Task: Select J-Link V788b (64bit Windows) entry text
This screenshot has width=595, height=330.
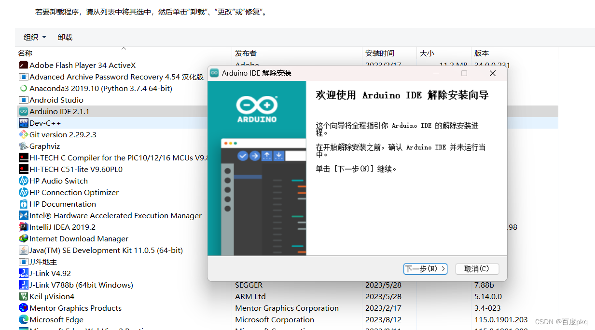Action: (x=81, y=285)
